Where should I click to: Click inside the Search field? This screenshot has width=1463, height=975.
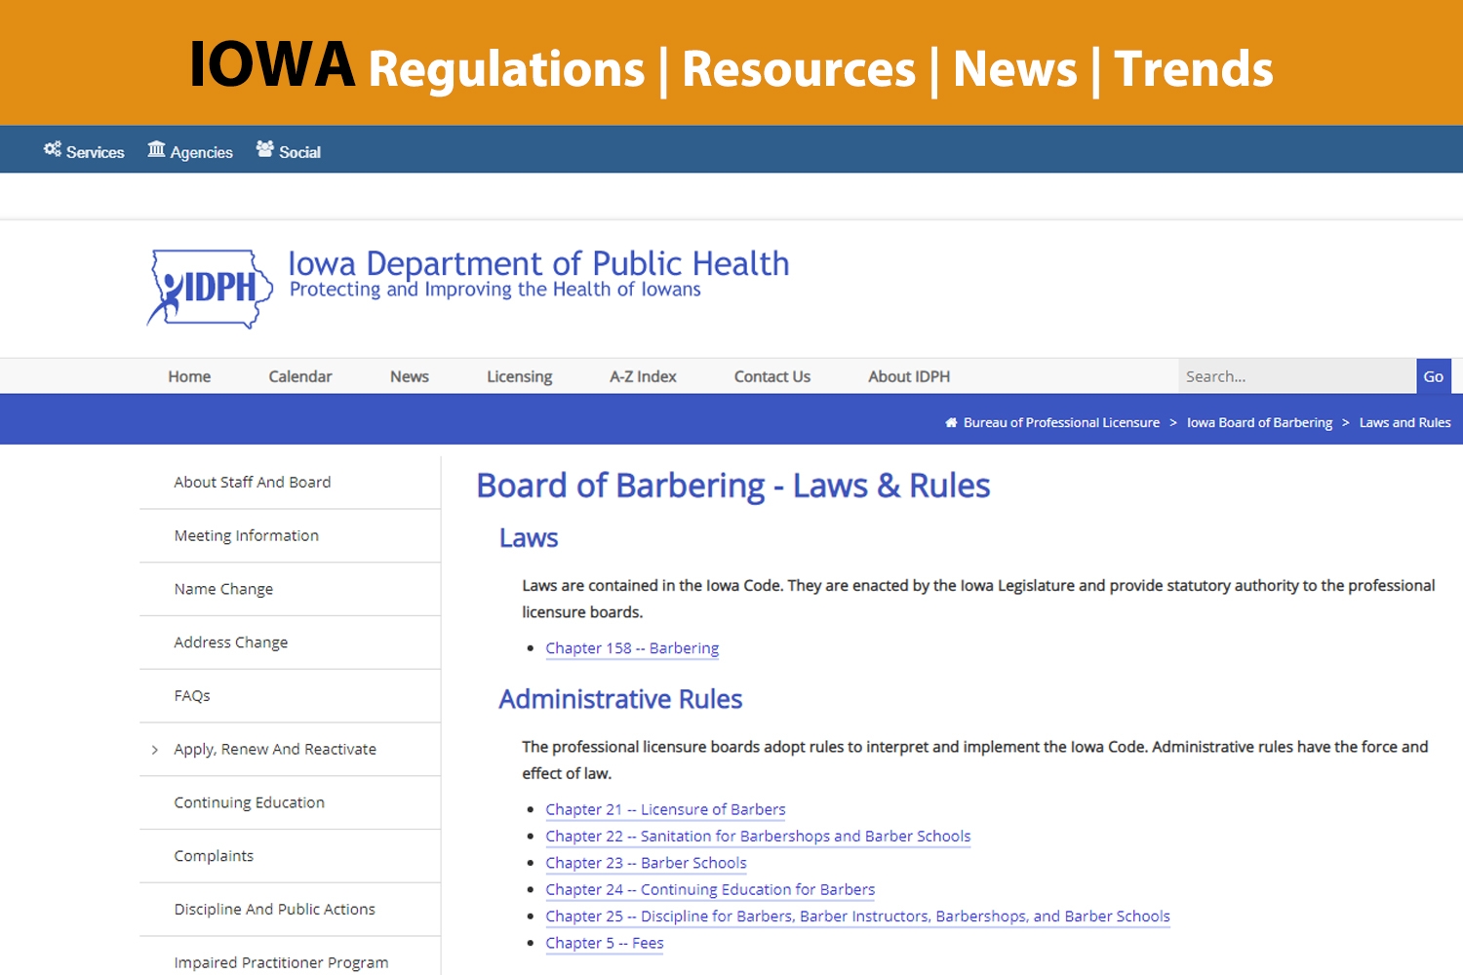click(x=1297, y=376)
